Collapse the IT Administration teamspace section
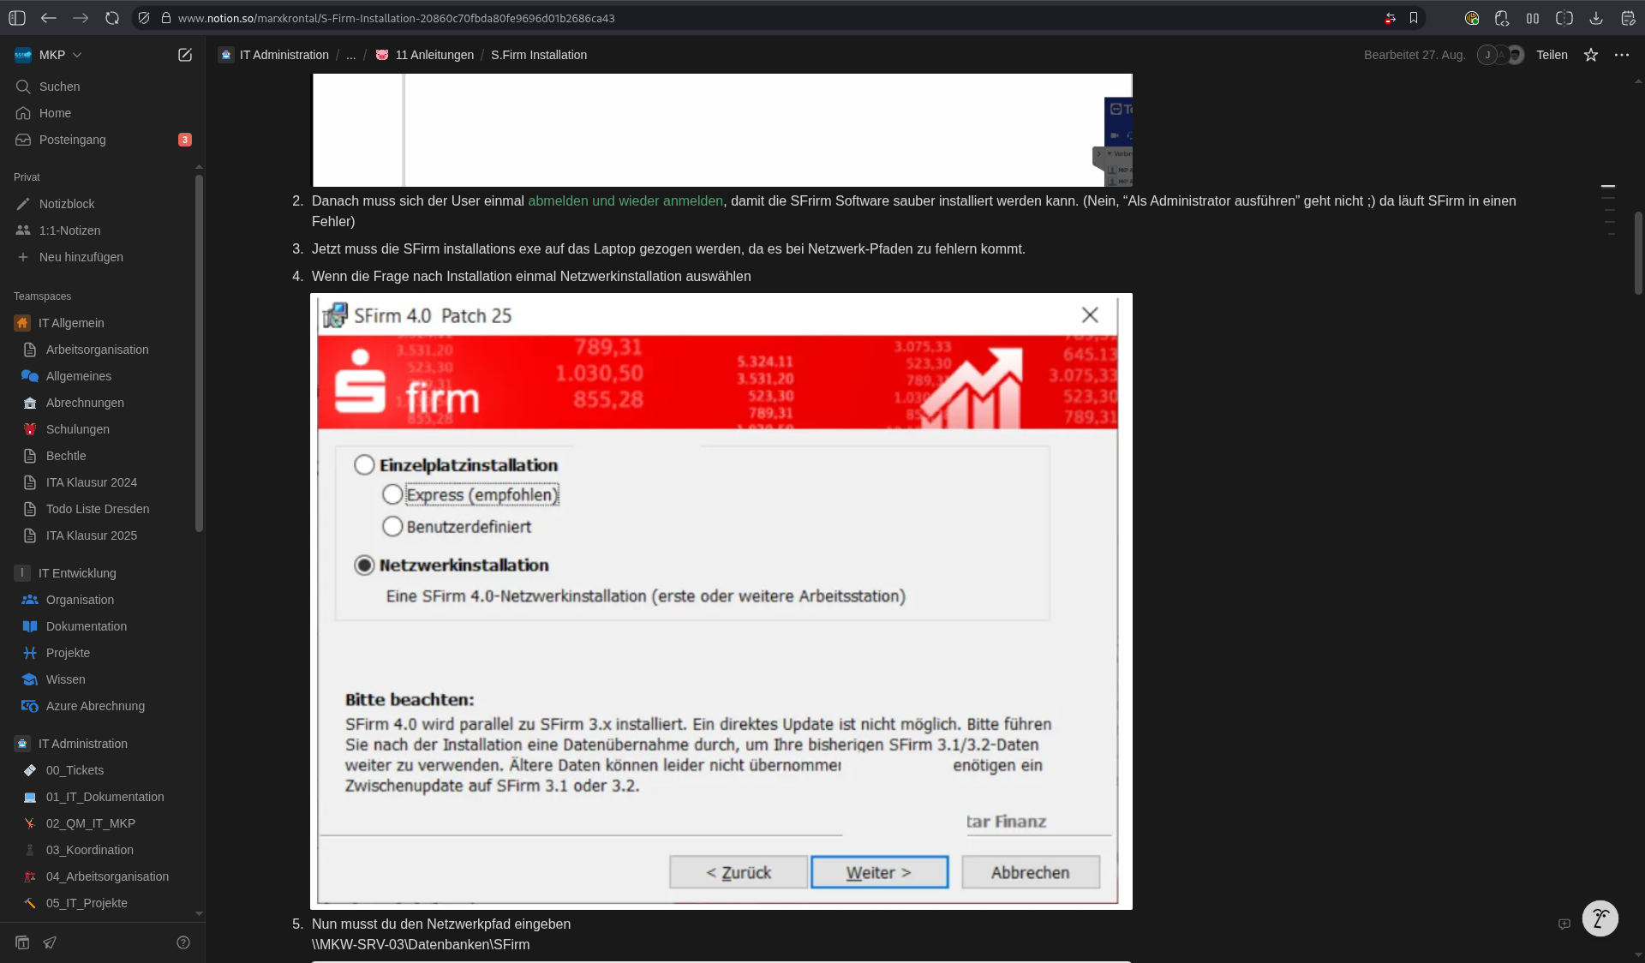The image size is (1645, 963). 82,744
